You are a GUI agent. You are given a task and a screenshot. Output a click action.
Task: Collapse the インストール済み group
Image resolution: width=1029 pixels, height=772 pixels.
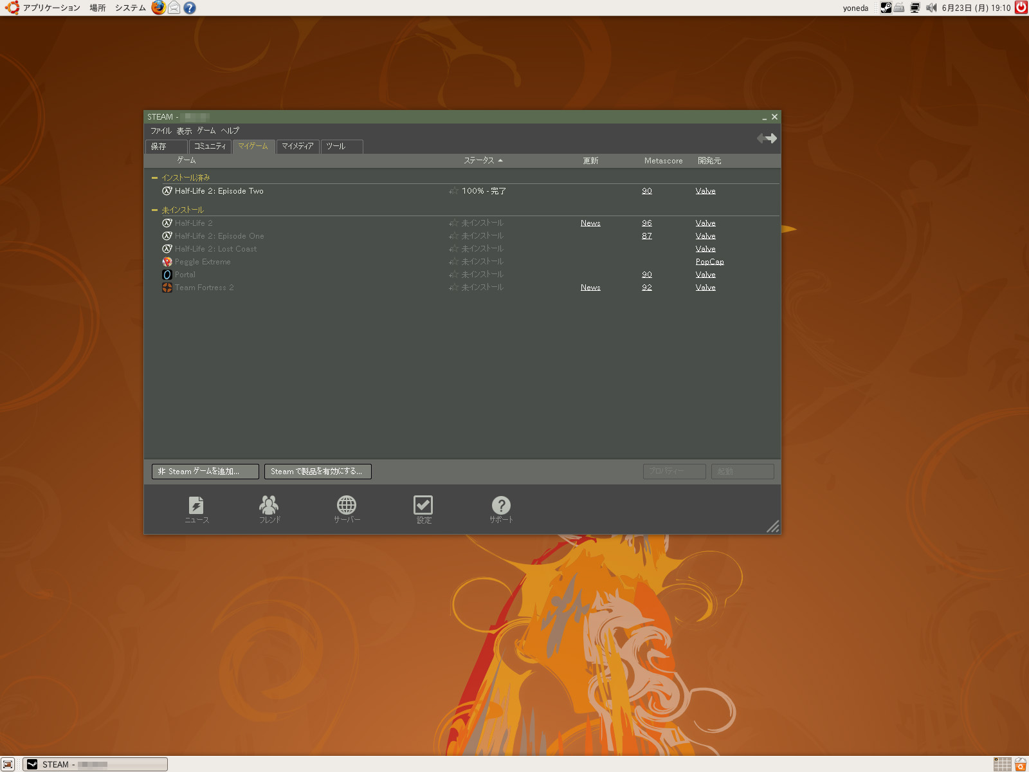coord(154,178)
